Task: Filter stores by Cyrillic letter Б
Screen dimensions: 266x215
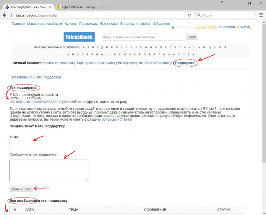Action: coord(88,47)
